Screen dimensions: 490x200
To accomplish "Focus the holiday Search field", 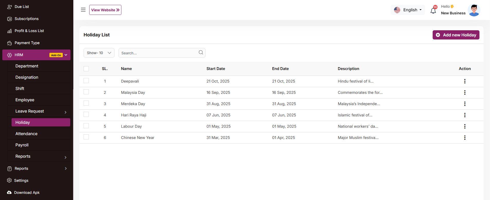I will 158,53.
